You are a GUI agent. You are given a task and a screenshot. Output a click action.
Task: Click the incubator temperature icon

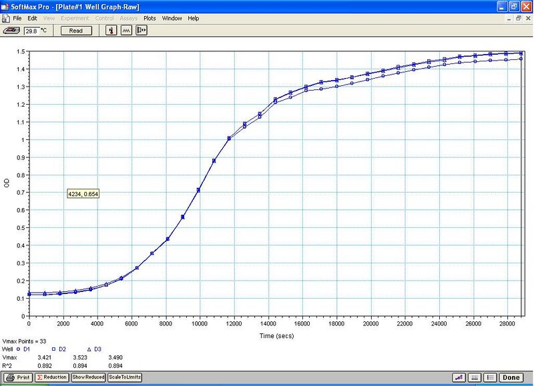109,30
